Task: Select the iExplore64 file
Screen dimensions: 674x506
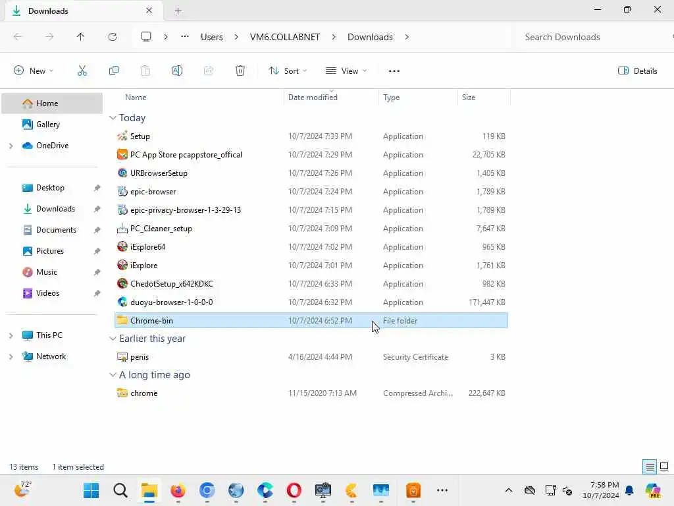Action: [x=311, y=247]
